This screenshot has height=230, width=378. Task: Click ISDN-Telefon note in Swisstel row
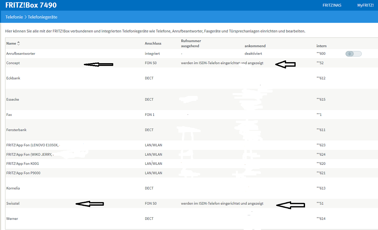[222, 203]
